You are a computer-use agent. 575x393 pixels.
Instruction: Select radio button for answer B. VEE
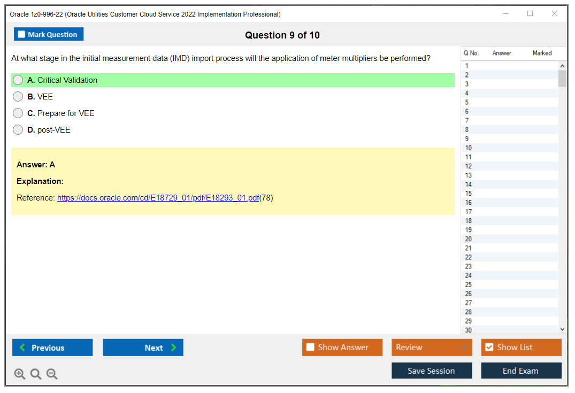click(18, 96)
